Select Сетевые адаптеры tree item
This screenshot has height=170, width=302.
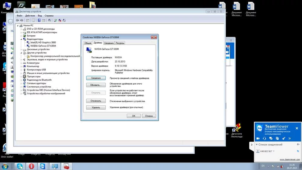[37, 83]
